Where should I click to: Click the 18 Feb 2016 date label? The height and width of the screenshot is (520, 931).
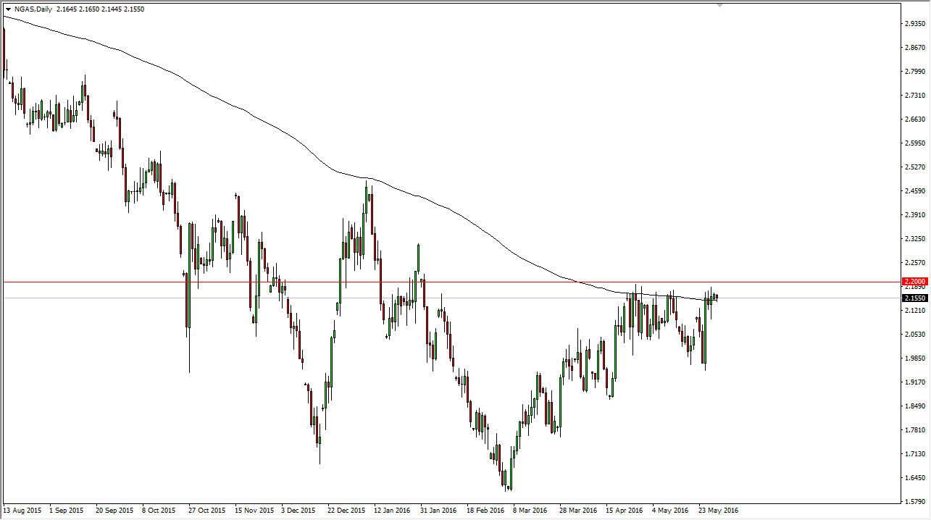tap(485, 510)
